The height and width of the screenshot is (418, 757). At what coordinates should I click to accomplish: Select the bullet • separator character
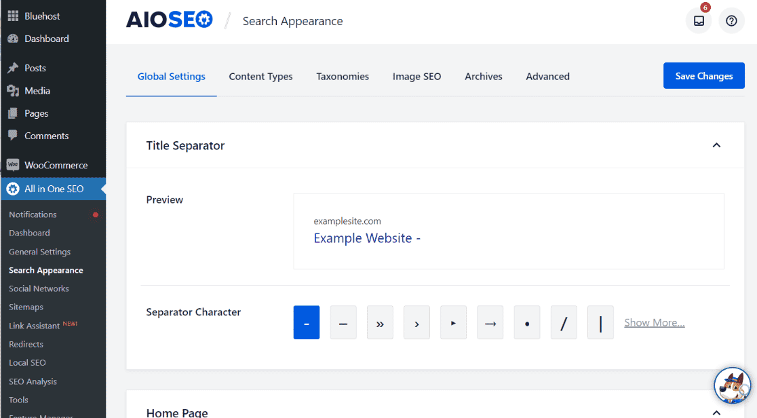pyautogui.click(x=526, y=322)
